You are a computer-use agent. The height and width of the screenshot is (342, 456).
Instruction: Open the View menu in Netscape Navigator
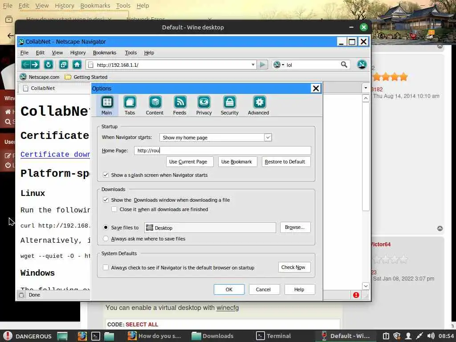(57, 53)
